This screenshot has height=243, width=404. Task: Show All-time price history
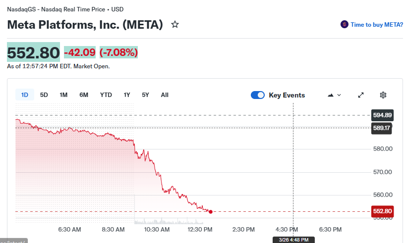click(x=165, y=95)
